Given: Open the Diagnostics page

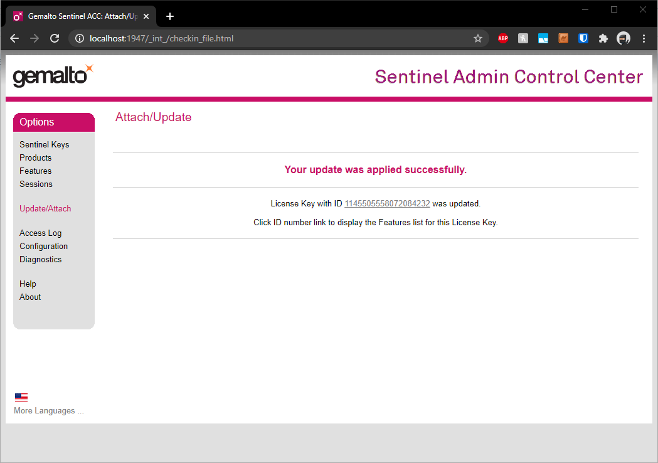Looking at the screenshot, I should pos(40,259).
